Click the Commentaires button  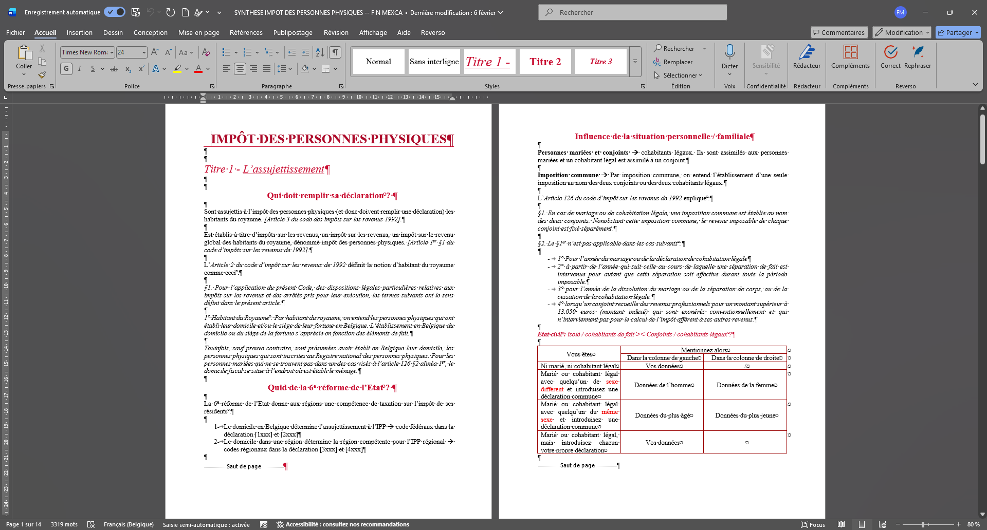[x=839, y=32]
